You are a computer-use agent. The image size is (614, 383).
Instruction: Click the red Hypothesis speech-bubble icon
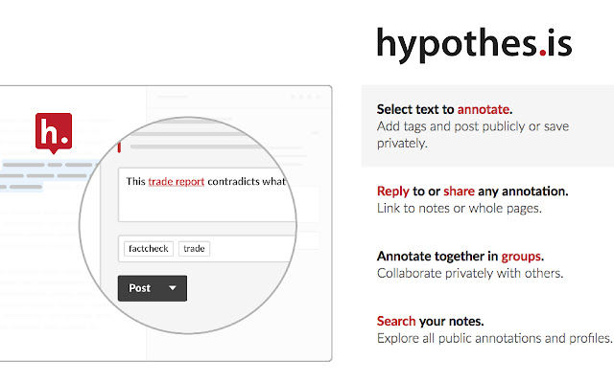54,132
